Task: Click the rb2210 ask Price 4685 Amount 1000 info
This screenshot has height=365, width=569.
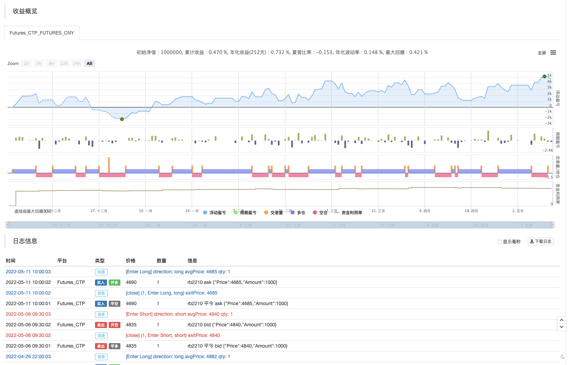Action: 233,282
